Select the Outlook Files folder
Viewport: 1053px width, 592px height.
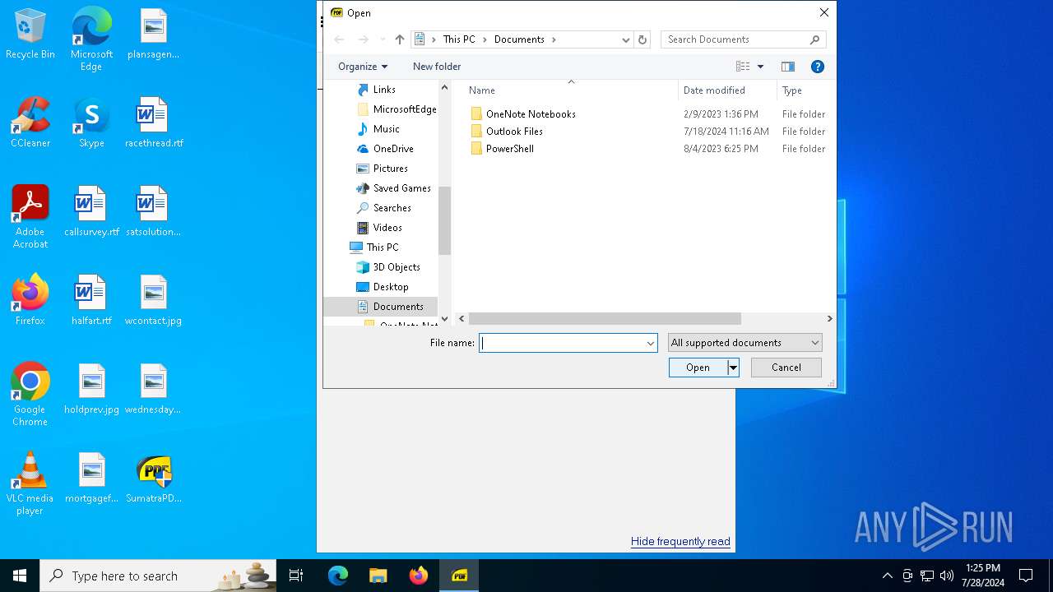[514, 132]
